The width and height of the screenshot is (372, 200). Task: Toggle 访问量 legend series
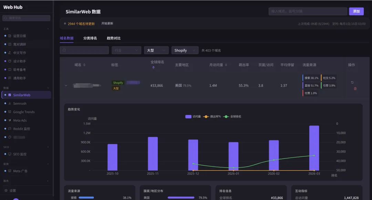[193, 117]
